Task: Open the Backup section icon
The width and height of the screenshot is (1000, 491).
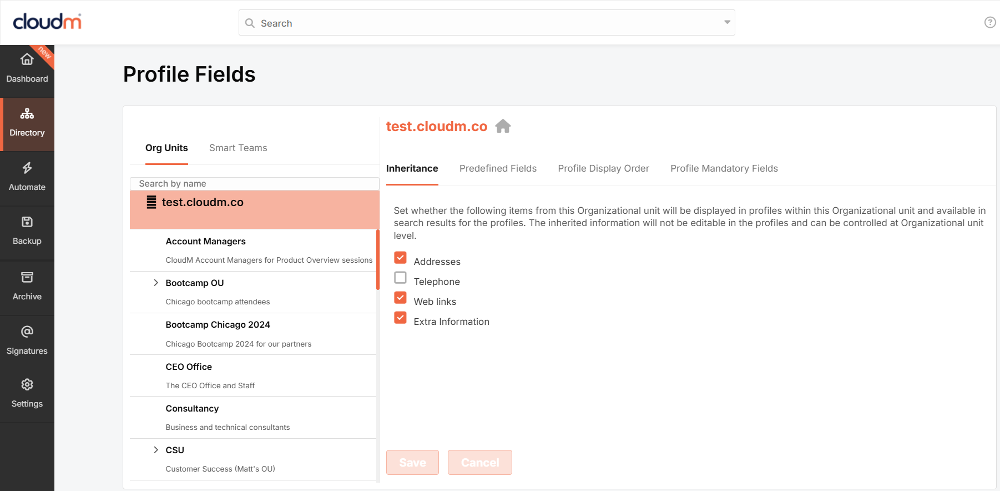Action: (x=27, y=222)
